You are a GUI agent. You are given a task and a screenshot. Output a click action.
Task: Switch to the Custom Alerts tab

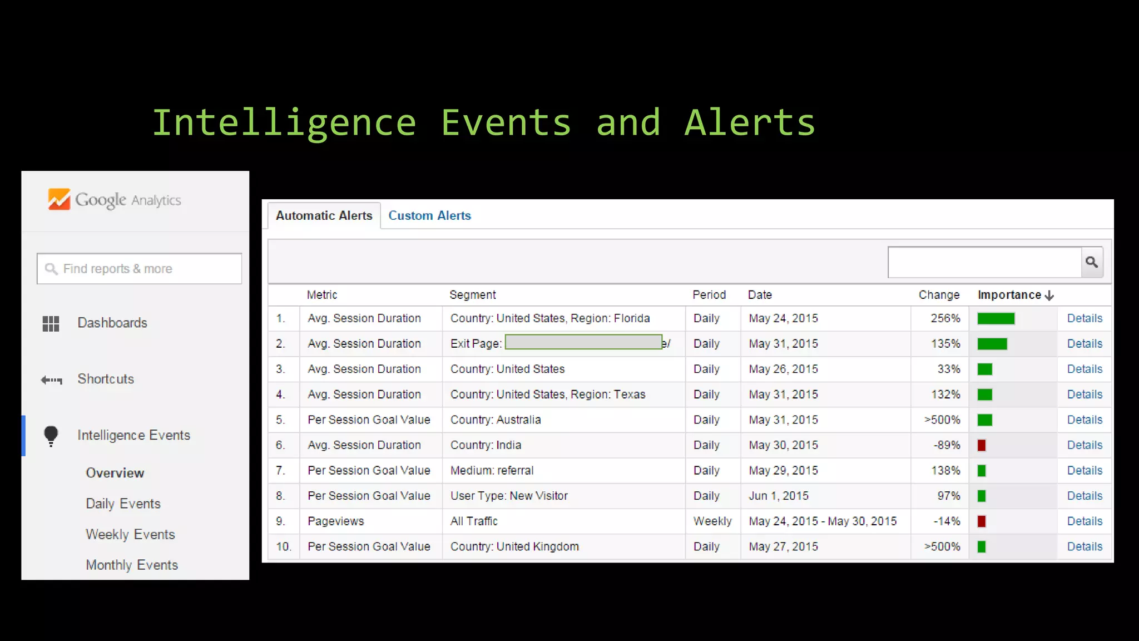[429, 215]
